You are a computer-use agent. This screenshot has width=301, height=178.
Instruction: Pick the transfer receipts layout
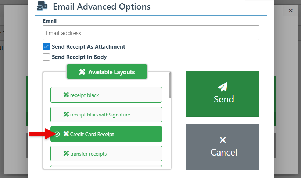106,154
